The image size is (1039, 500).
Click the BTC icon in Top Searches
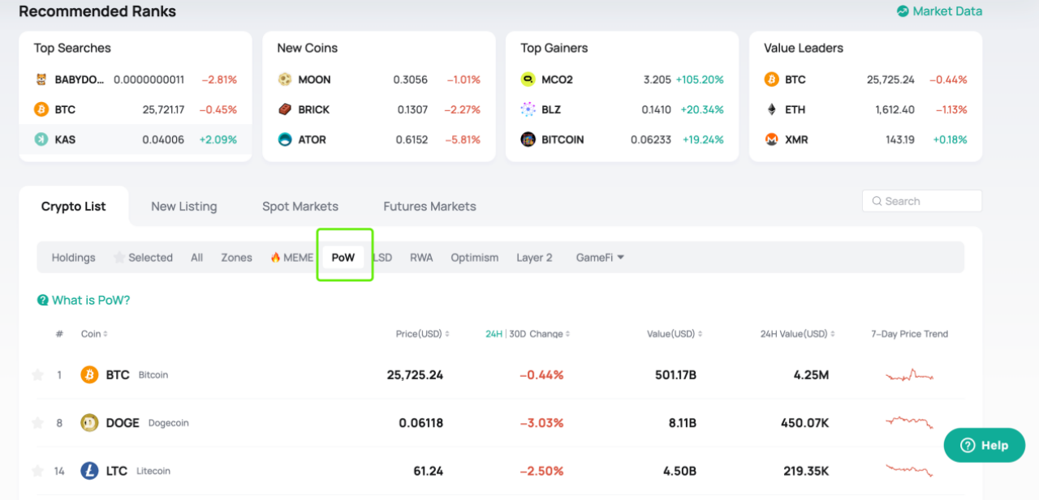pyautogui.click(x=41, y=109)
